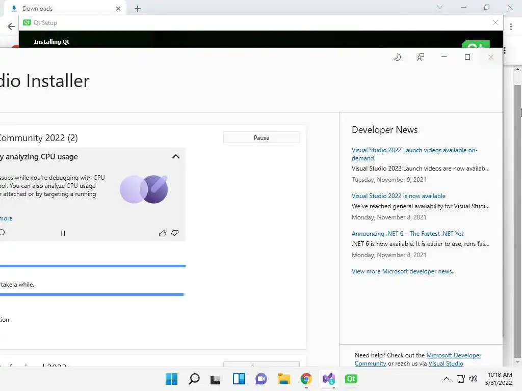Open Teams Chat from the taskbar
522x391 pixels.
[x=262, y=379]
